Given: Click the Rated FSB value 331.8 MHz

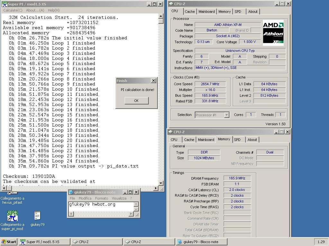Looking at the screenshot, I should 210,101.
